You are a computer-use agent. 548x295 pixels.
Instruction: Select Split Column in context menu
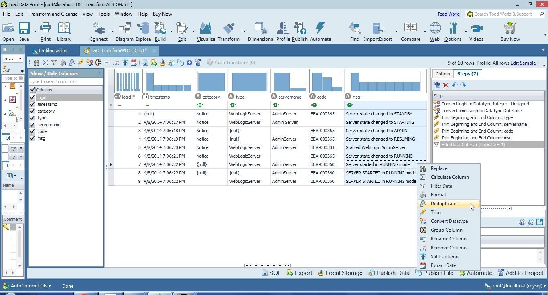tap(449, 257)
